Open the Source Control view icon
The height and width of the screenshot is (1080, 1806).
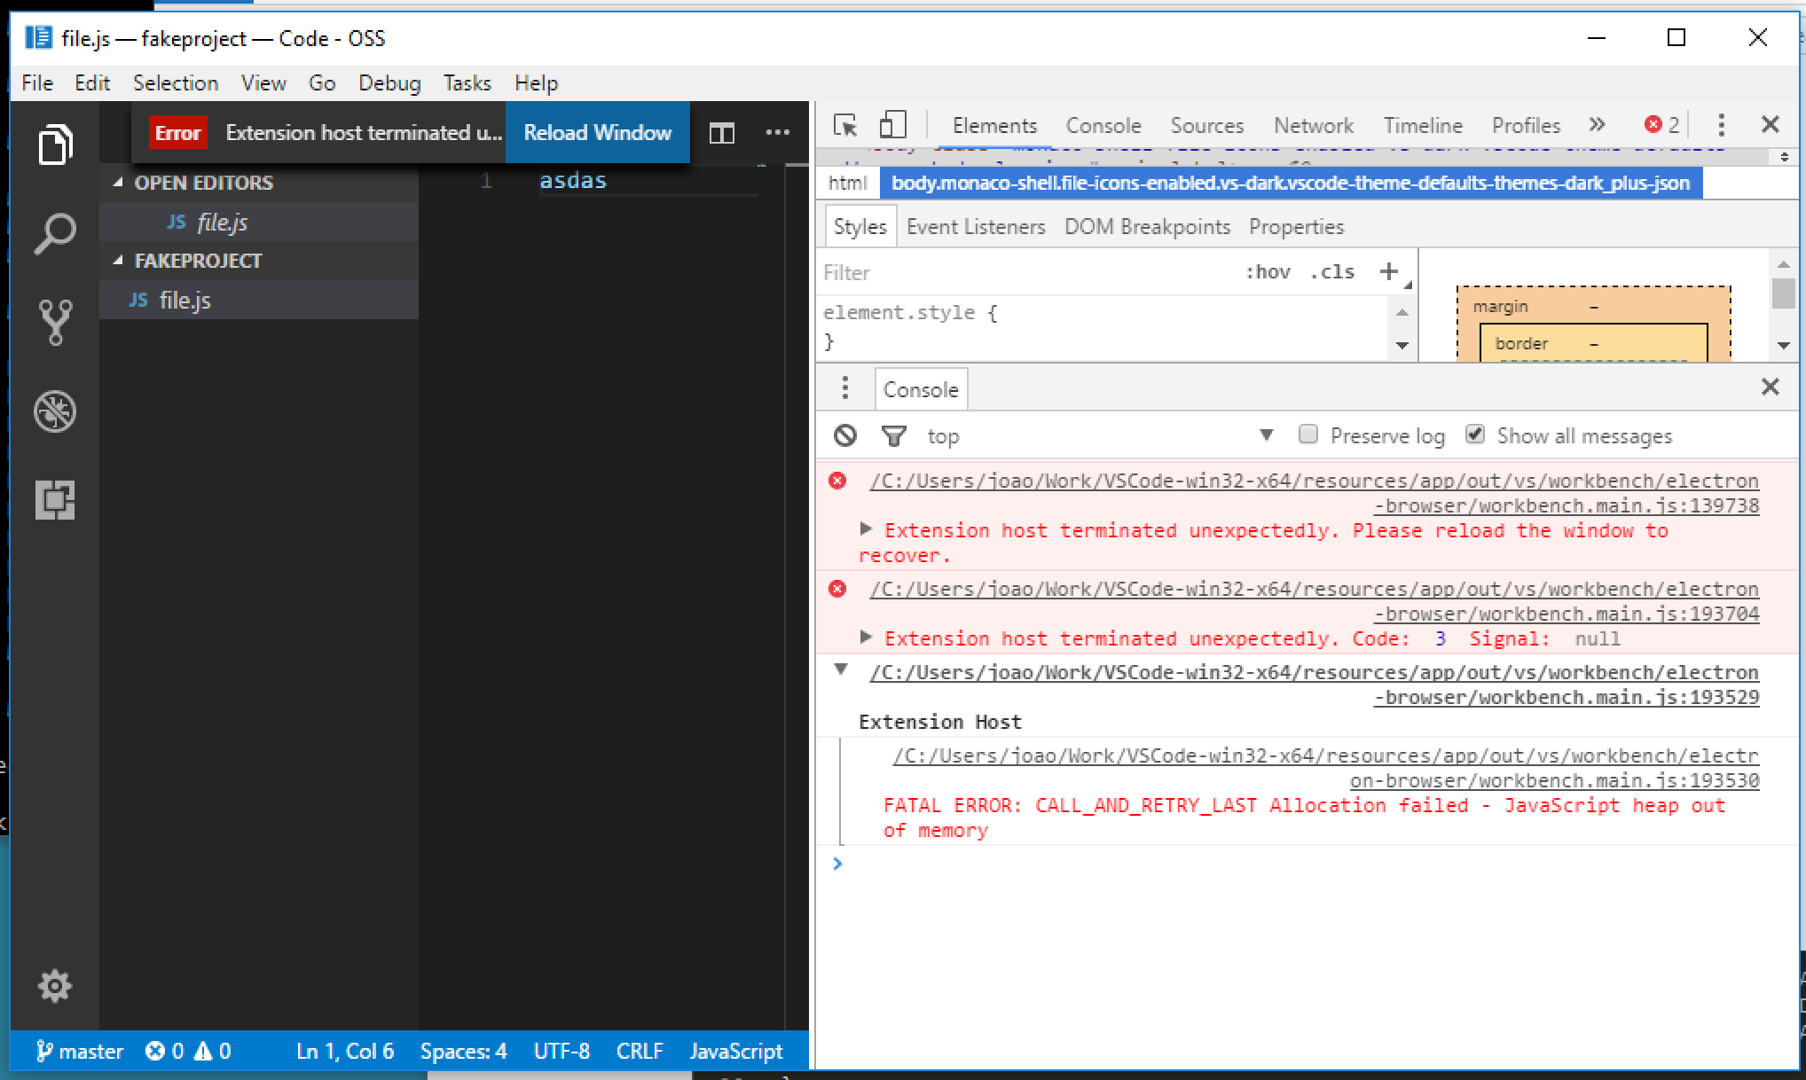(55, 321)
